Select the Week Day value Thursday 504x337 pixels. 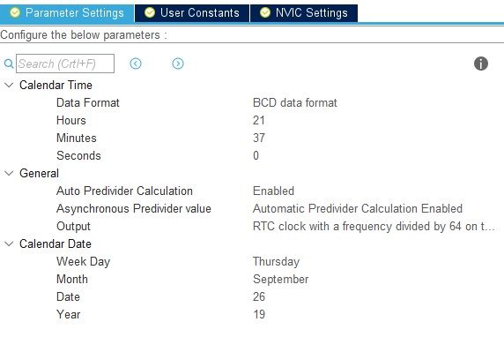(276, 261)
